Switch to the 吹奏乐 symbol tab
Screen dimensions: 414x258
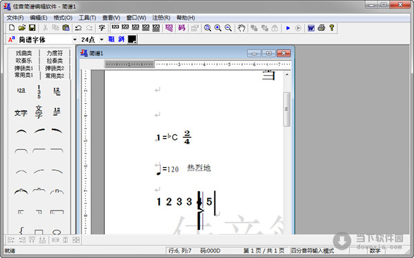[x=23, y=61]
